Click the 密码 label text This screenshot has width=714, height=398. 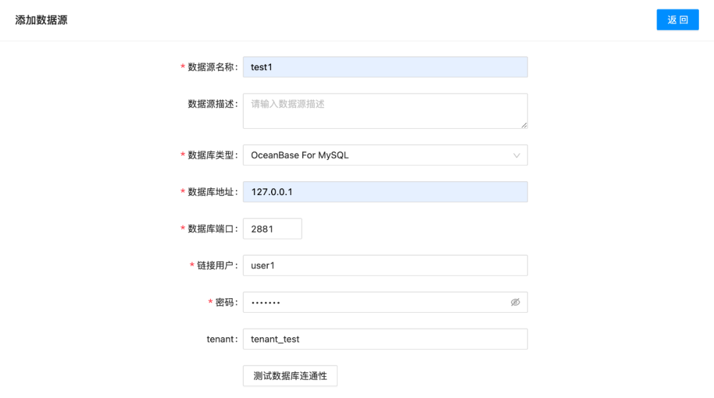point(225,302)
